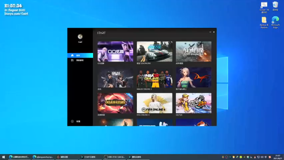This screenshot has height=160, width=284.
Task: Switch to the OBS 27.0.1 taskbar button
Action: coord(114,157)
